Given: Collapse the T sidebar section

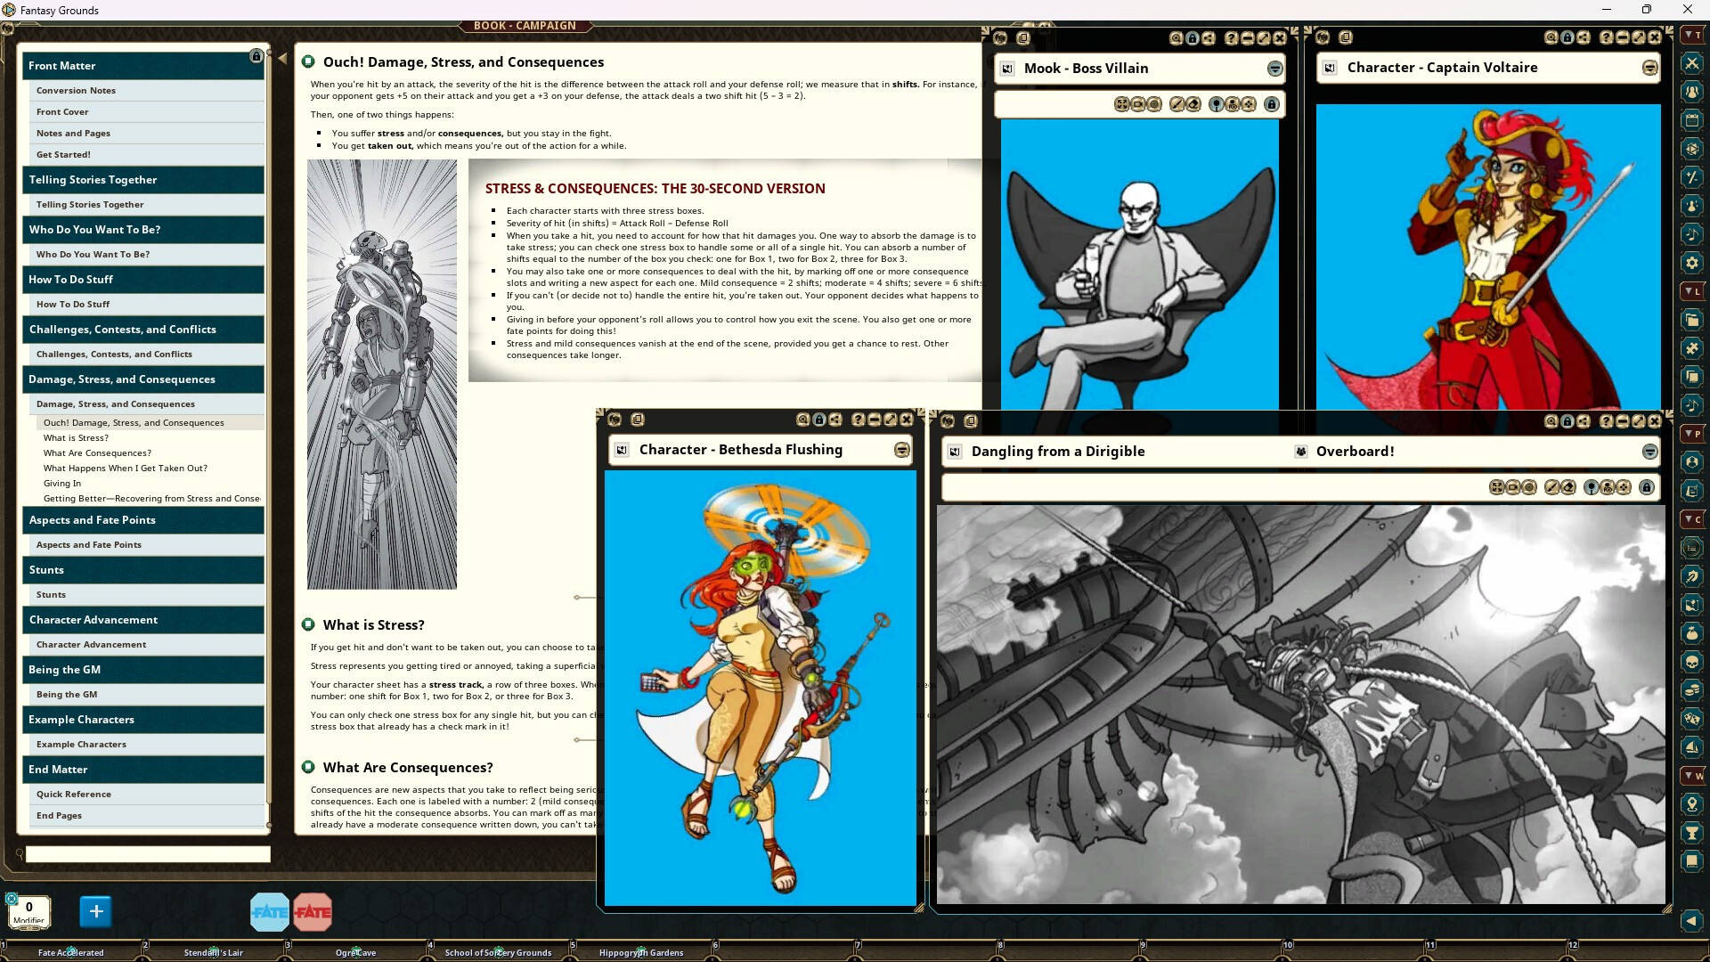Looking at the screenshot, I should [x=1691, y=35].
